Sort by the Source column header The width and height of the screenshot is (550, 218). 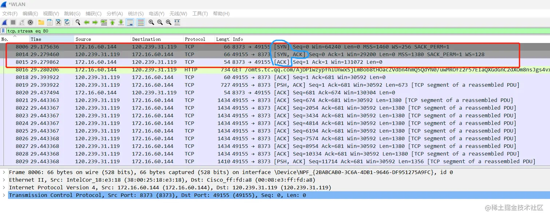click(102, 39)
